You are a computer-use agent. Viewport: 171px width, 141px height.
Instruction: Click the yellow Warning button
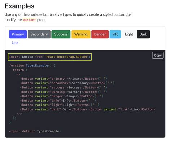click(81, 34)
